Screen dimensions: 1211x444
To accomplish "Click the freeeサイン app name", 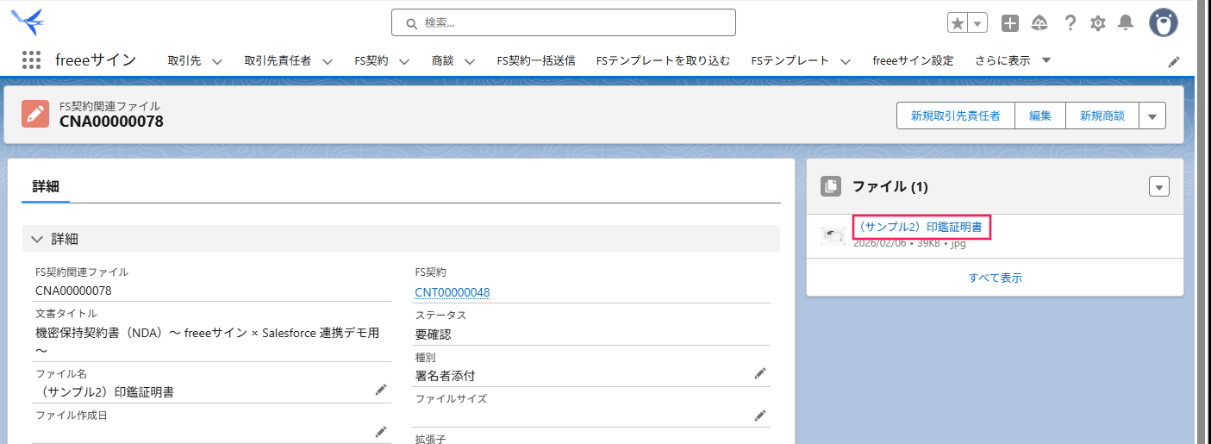I will [96, 60].
